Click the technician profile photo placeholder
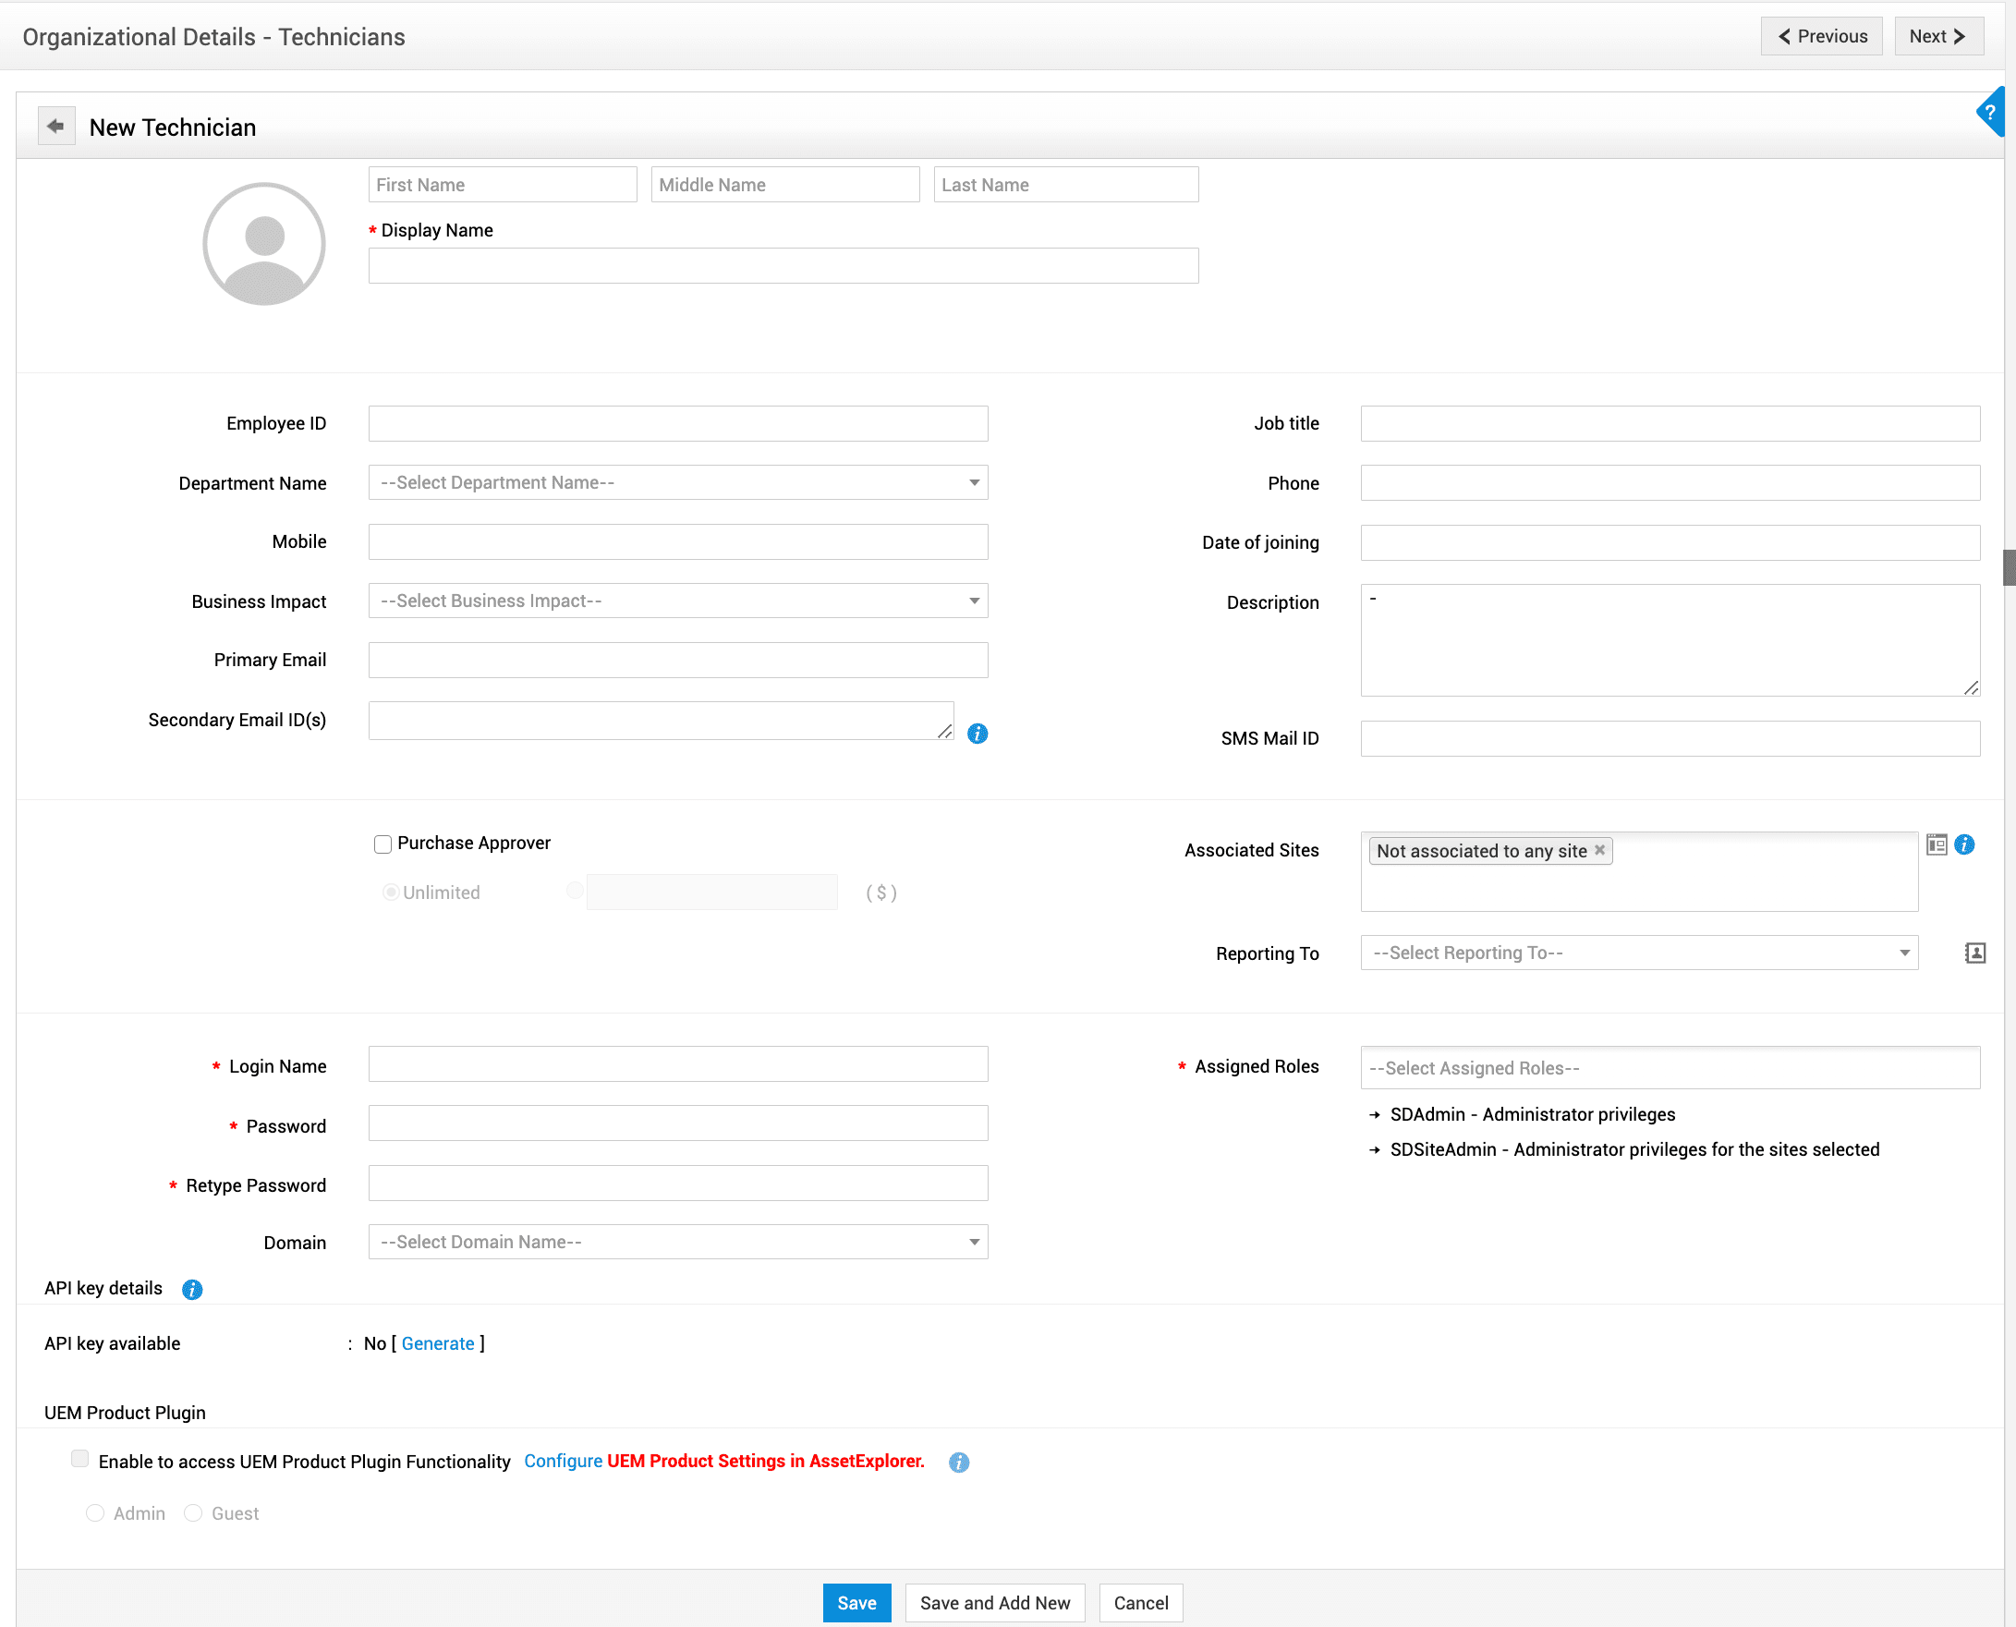This screenshot has width=2016, height=1627. pos(264,244)
